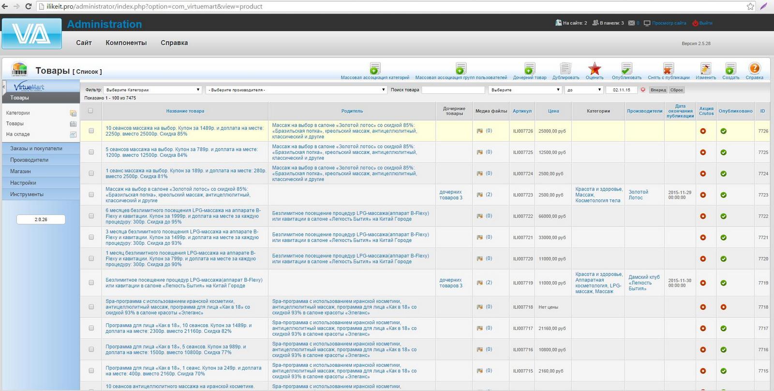Open media files icon for product ILI007719
The image size is (774, 391).
(x=479, y=283)
